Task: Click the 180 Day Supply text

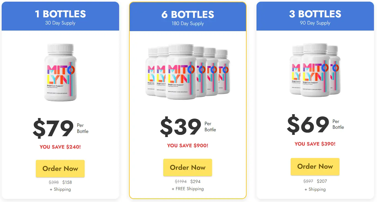Action: [188, 23]
